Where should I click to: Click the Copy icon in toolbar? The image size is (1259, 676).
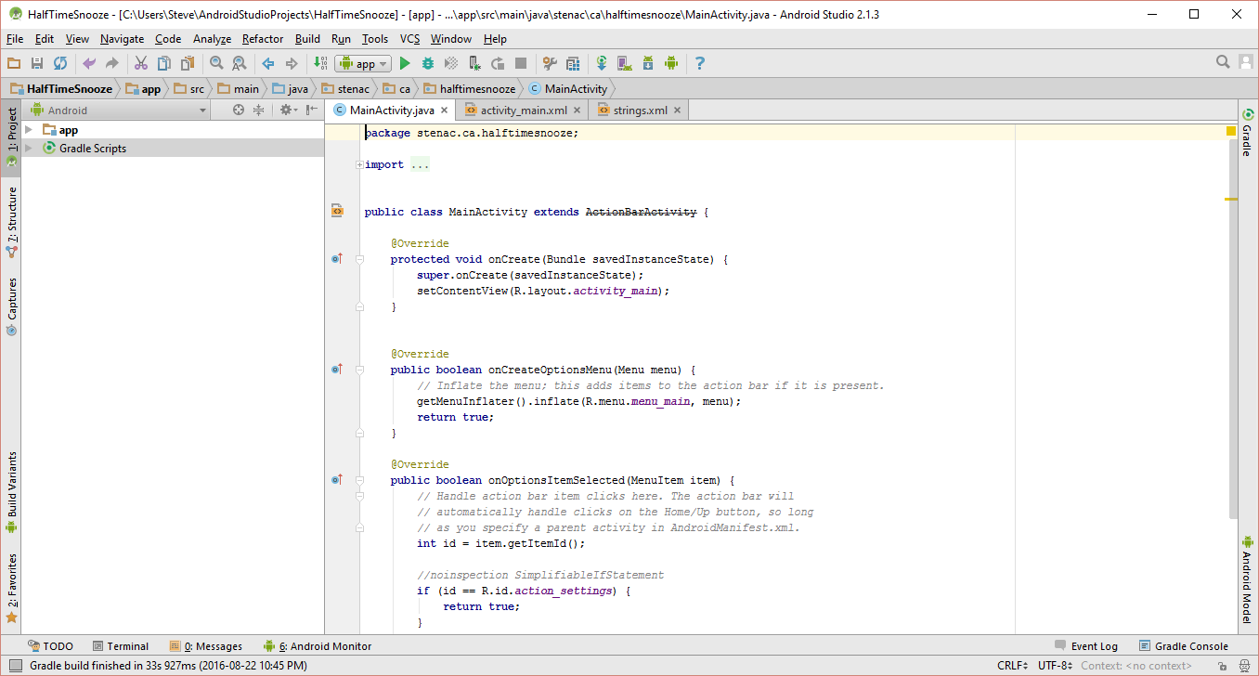(164, 63)
